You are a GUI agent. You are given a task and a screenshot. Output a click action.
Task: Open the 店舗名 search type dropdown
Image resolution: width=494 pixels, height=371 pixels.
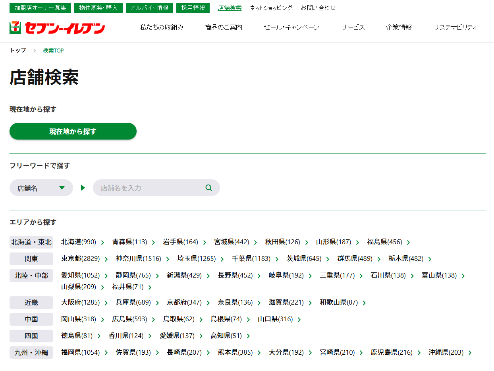click(x=41, y=188)
